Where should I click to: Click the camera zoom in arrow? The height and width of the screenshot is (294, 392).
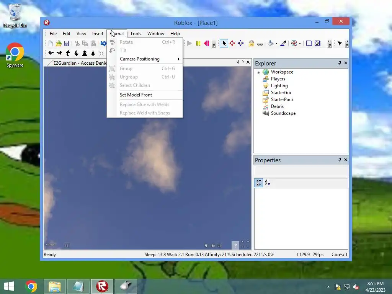[85, 53]
